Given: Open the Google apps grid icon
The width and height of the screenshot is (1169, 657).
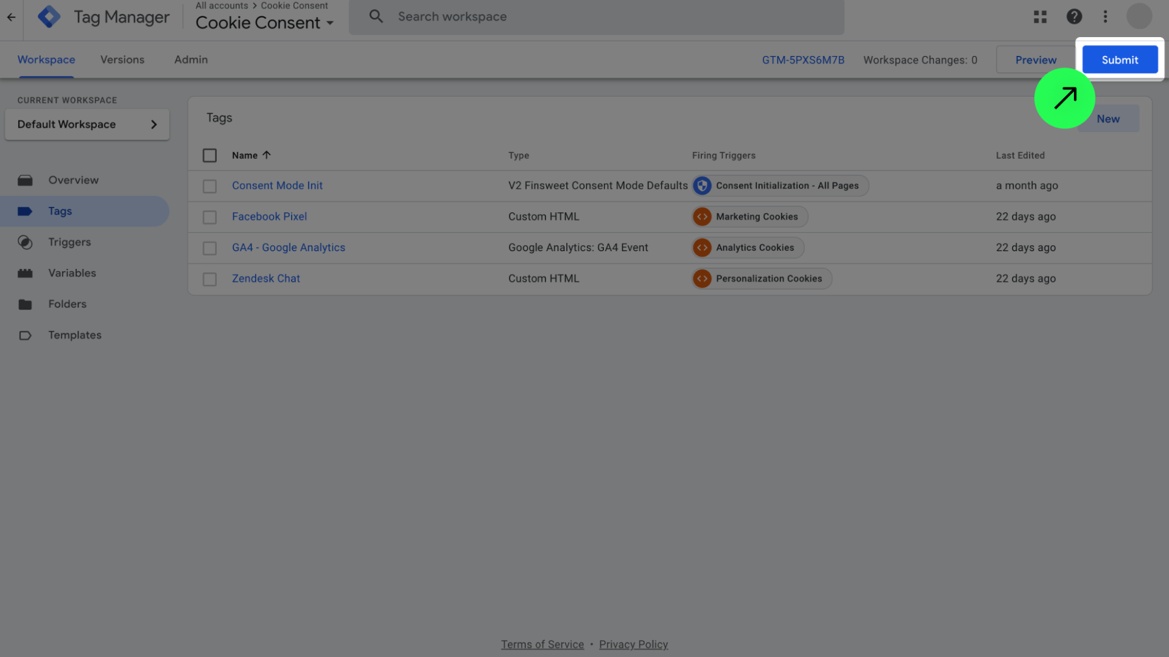Looking at the screenshot, I should [1040, 17].
